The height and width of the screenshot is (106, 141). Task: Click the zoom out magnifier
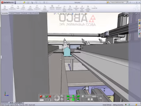click(x=62, y=100)
